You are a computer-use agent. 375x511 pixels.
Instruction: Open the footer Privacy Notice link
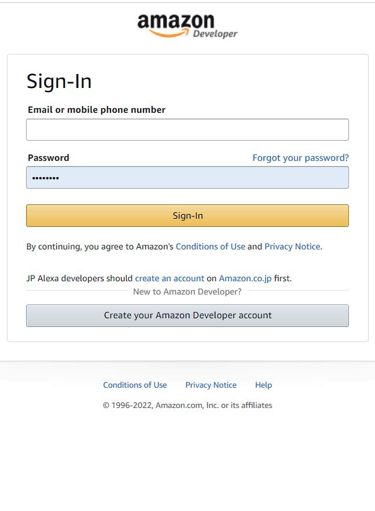(x=211, y=385)
